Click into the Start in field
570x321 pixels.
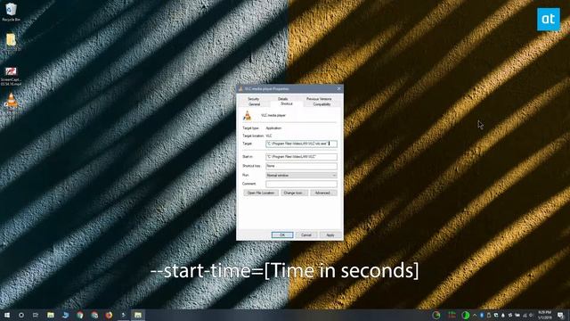[x=301, y=157]
